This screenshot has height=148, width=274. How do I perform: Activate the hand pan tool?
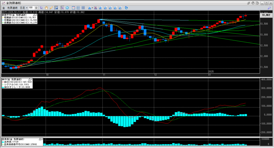click(x=46, y=8)
